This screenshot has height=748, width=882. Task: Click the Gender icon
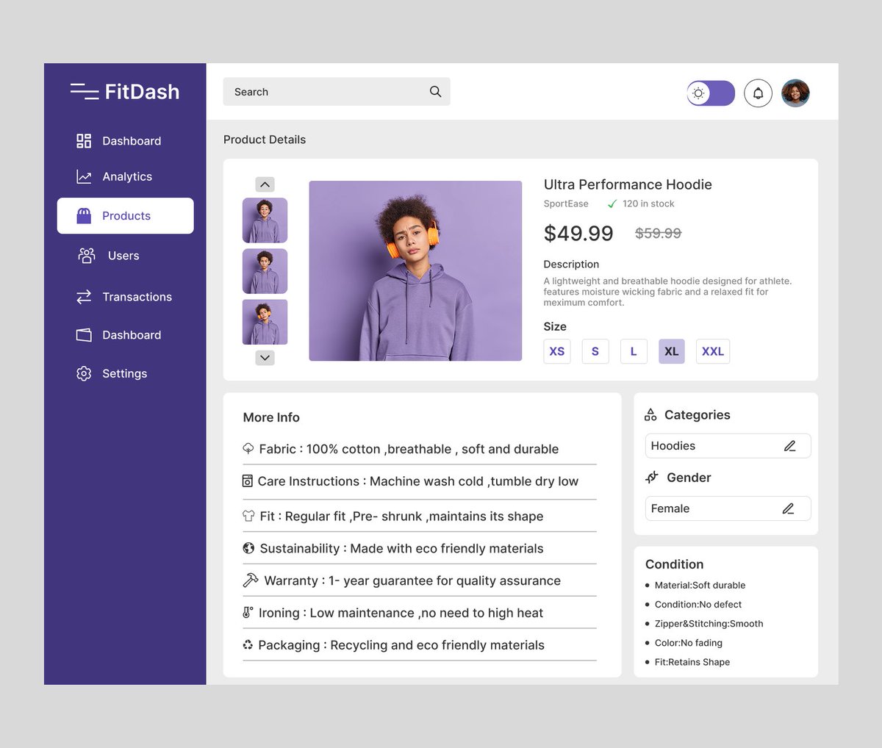coord(651,478)
